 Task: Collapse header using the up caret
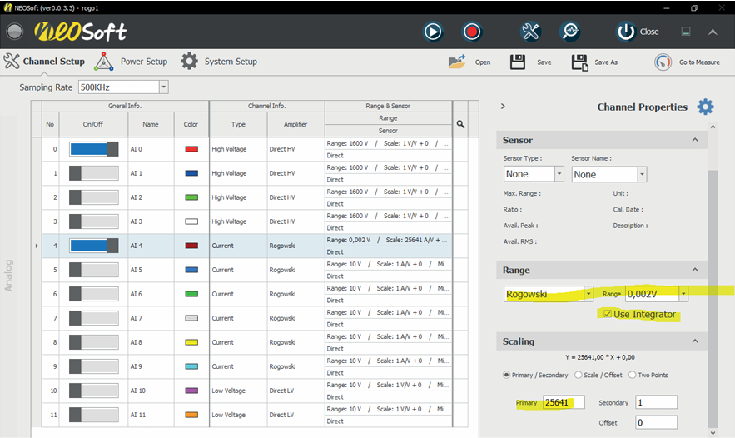[x=713, y=32]
